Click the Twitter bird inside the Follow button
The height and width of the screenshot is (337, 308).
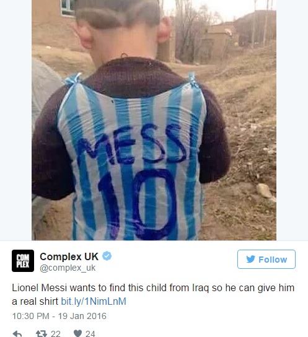click(x=250, y=259)
